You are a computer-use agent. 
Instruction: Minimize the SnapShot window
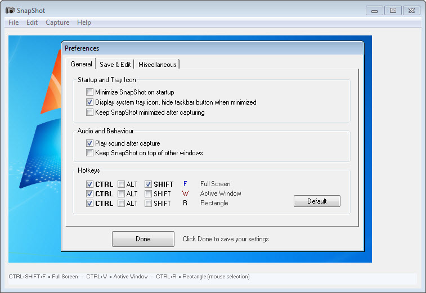[374, 11]
